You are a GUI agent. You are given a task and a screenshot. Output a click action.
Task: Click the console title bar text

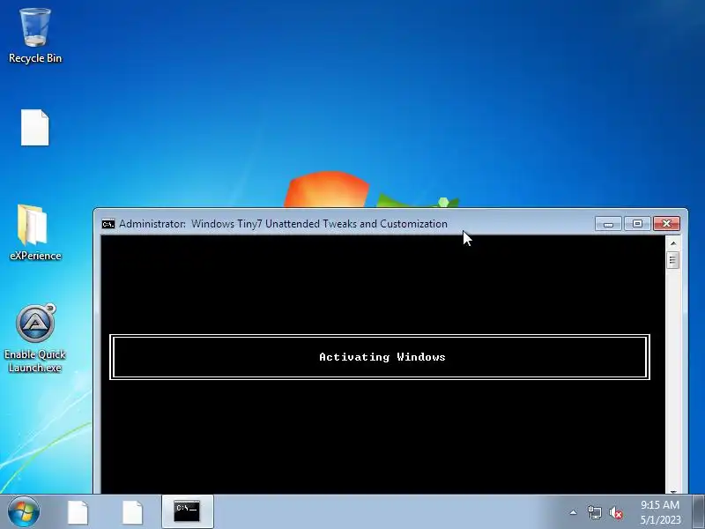pos(283,224)
